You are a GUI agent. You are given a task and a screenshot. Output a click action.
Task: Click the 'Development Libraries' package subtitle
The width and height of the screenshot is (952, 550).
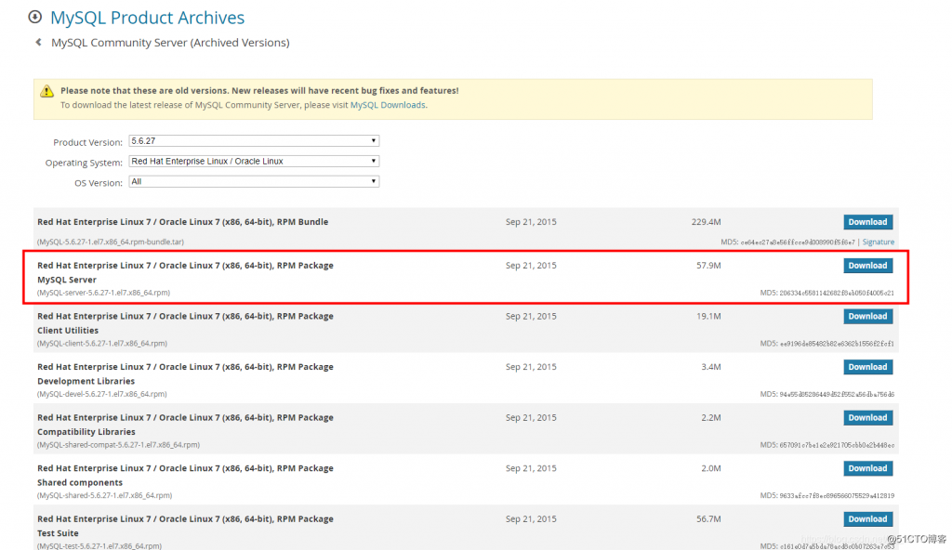tap(86, 381)
